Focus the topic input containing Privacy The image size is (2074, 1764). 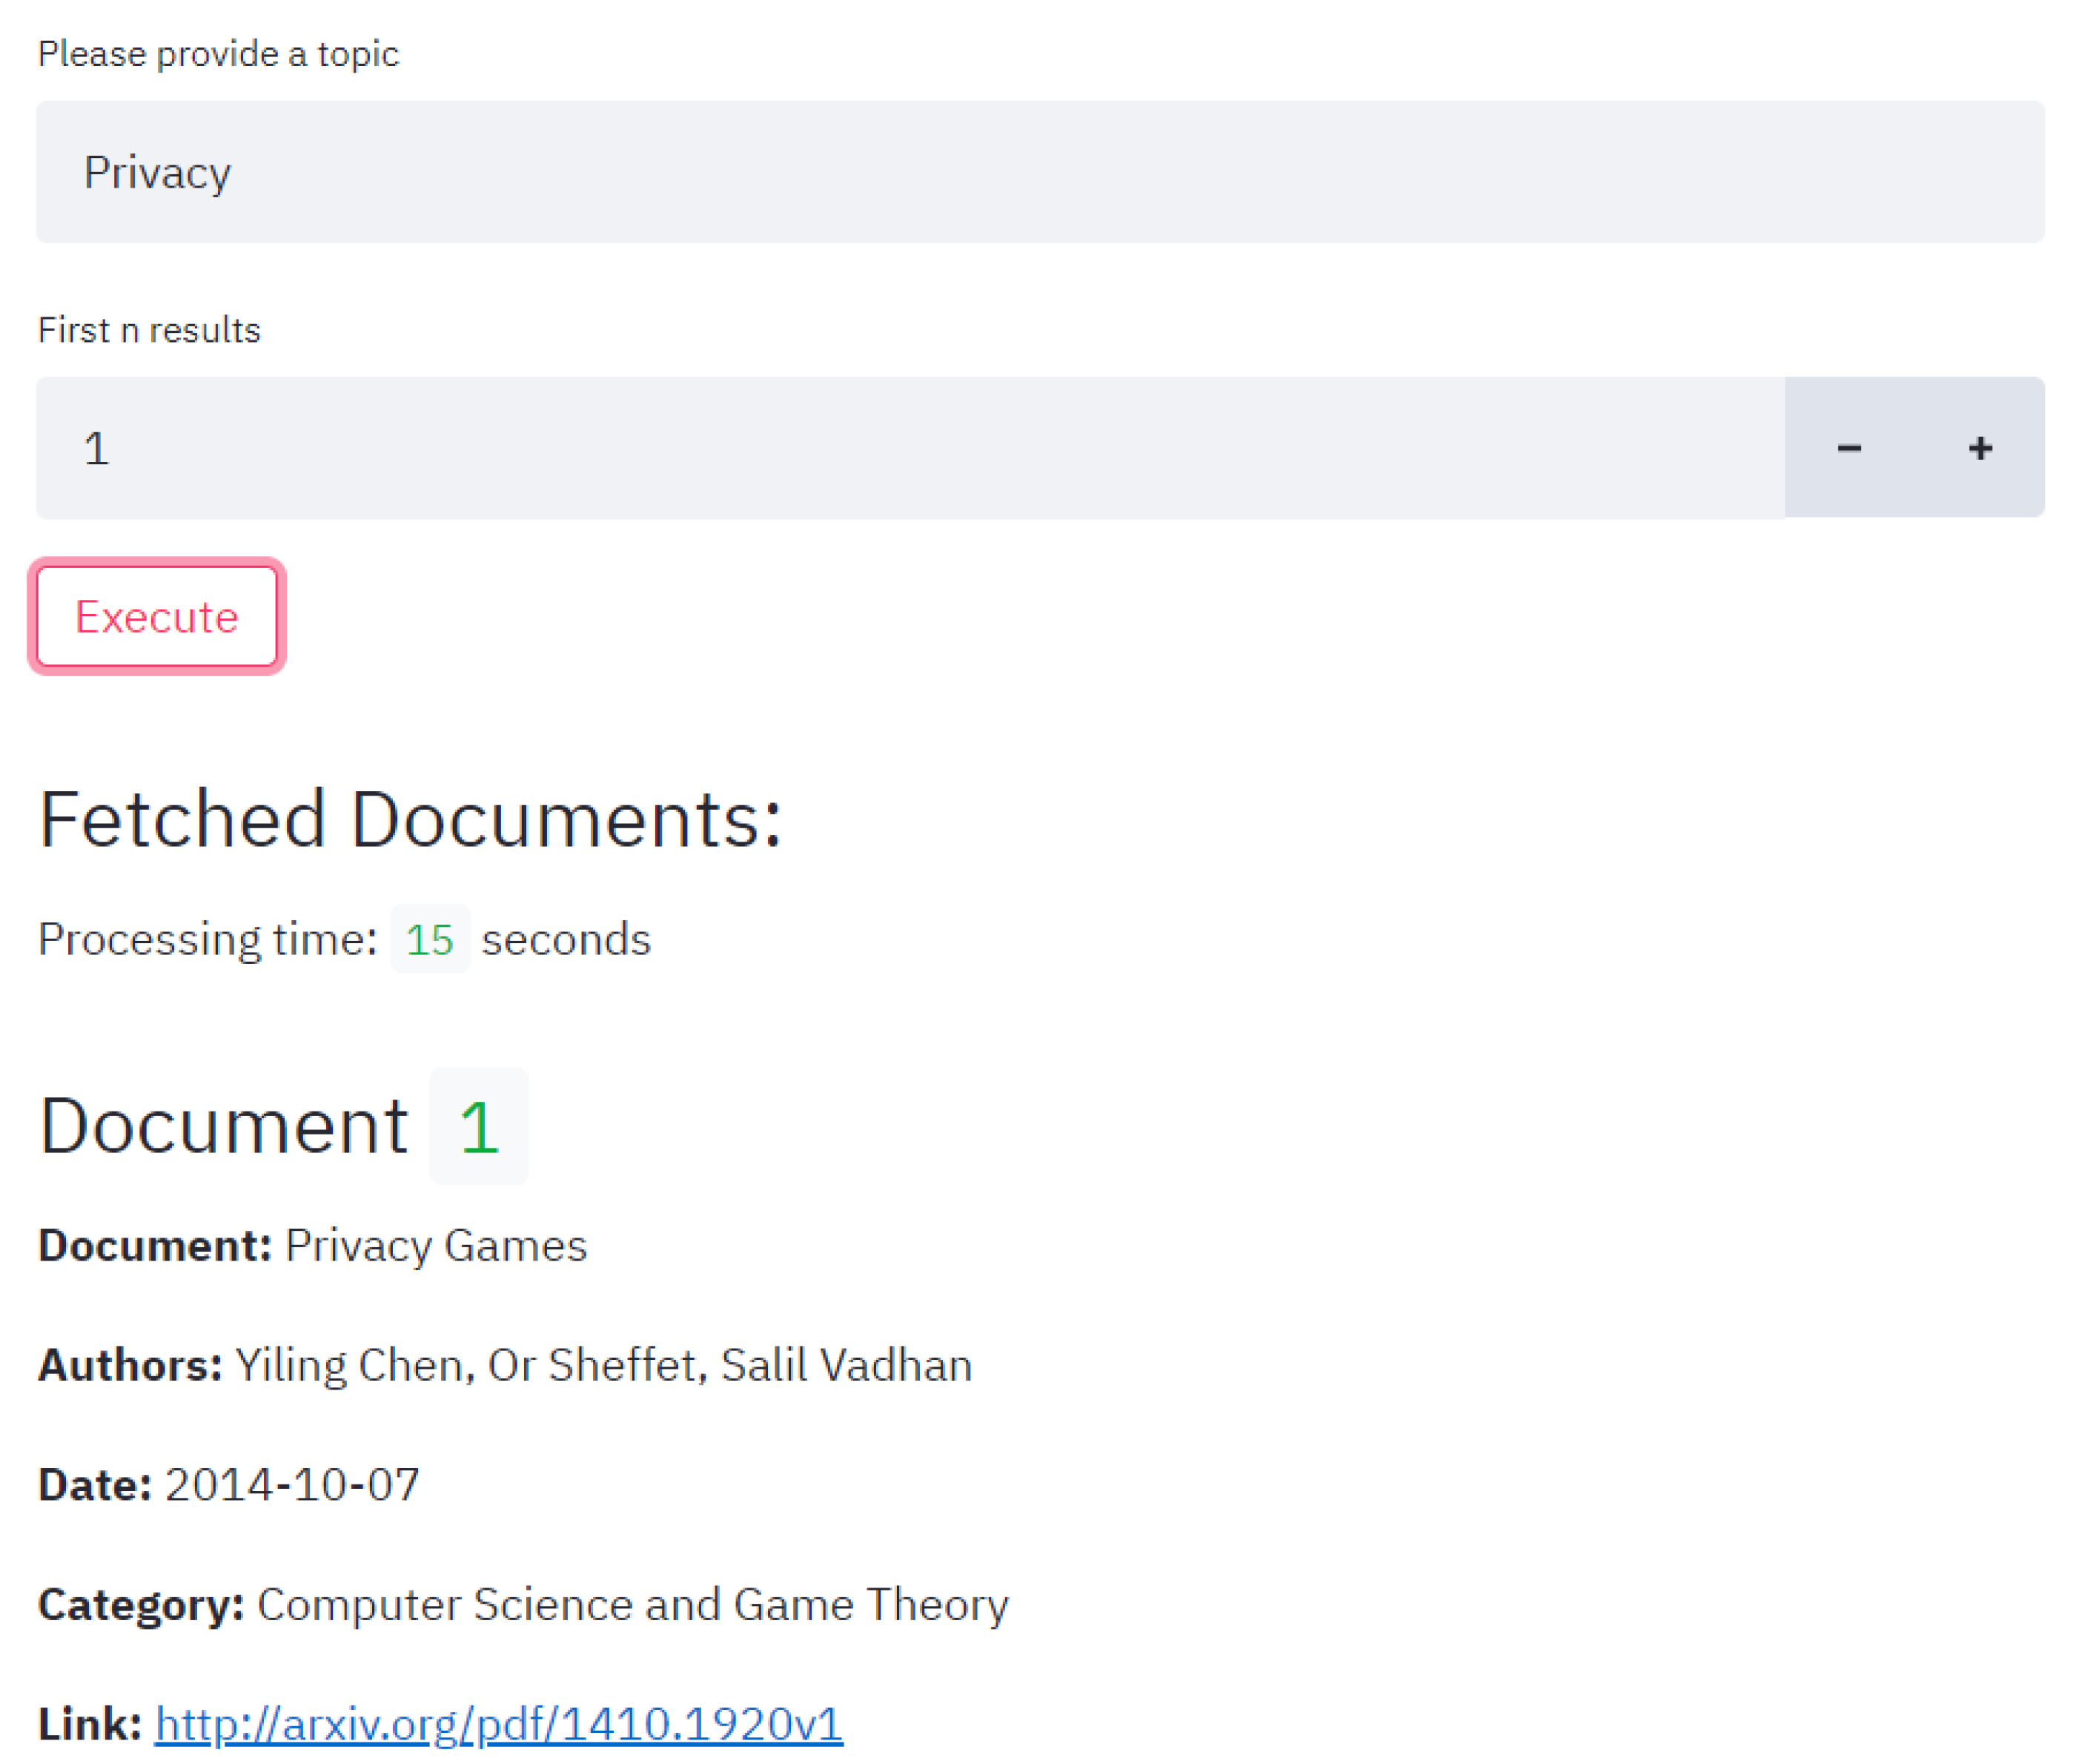(x=1039, y=172)
